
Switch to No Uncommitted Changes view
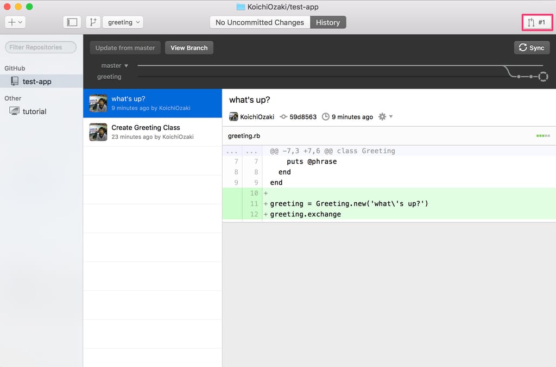pos(259,22)
